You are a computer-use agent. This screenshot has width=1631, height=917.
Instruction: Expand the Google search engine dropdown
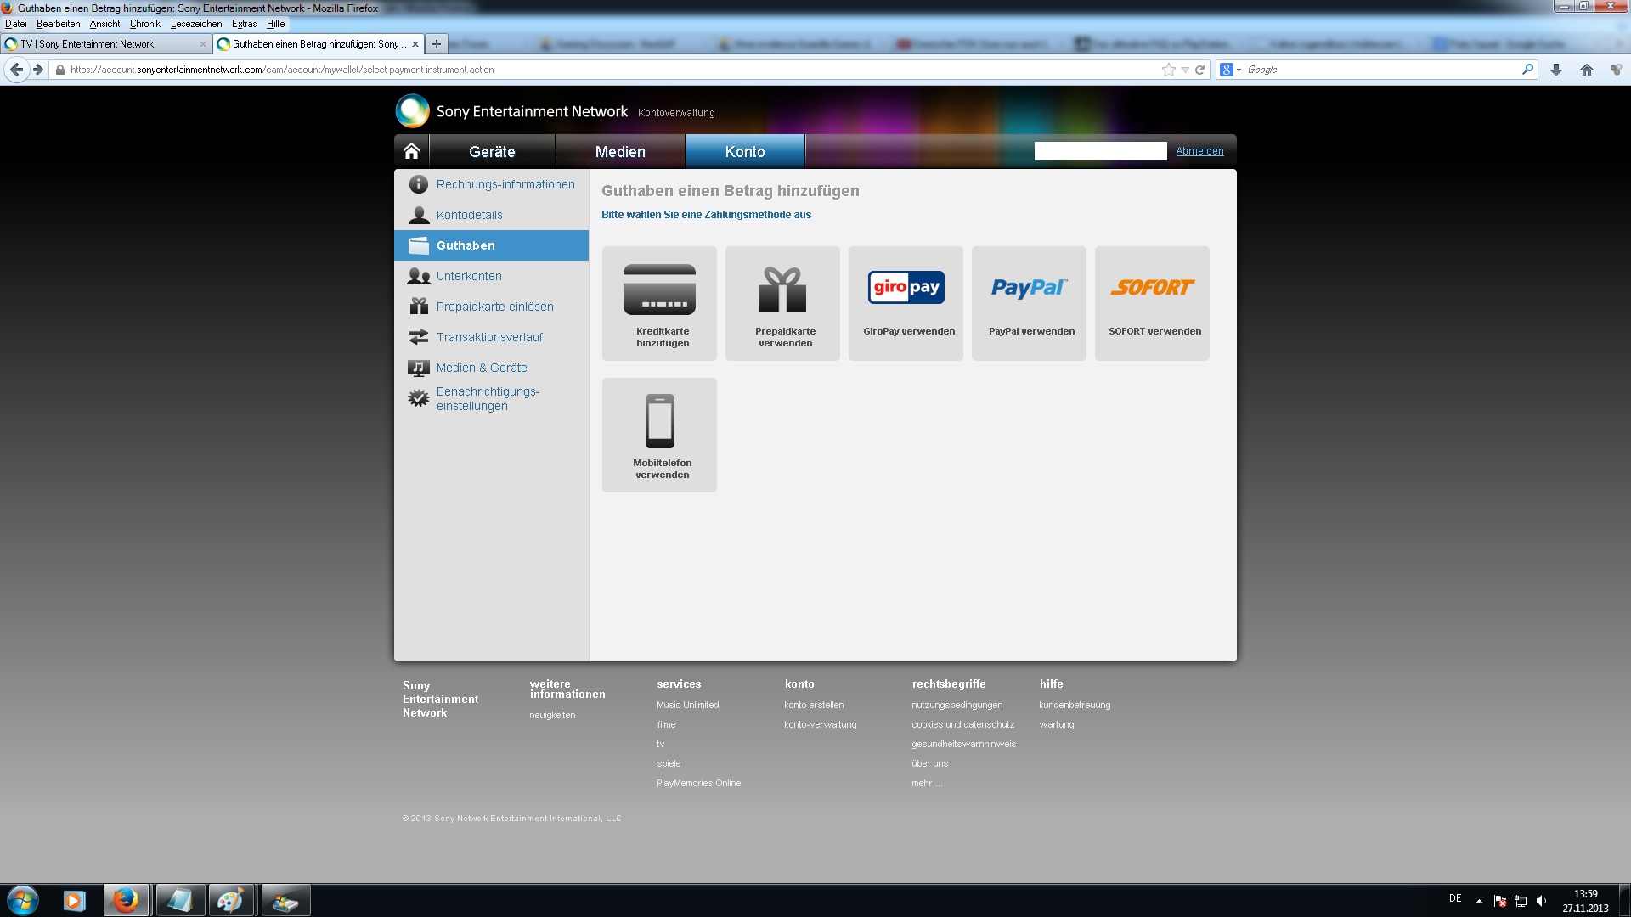1231,70
